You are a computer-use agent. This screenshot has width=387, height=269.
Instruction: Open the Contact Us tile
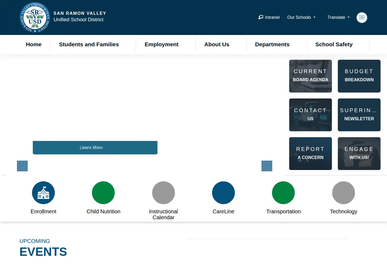click(x=310, y=115)
